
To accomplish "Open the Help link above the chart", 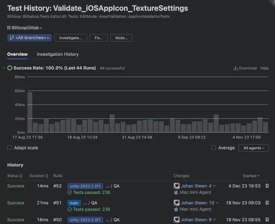I will pos(264,68).
